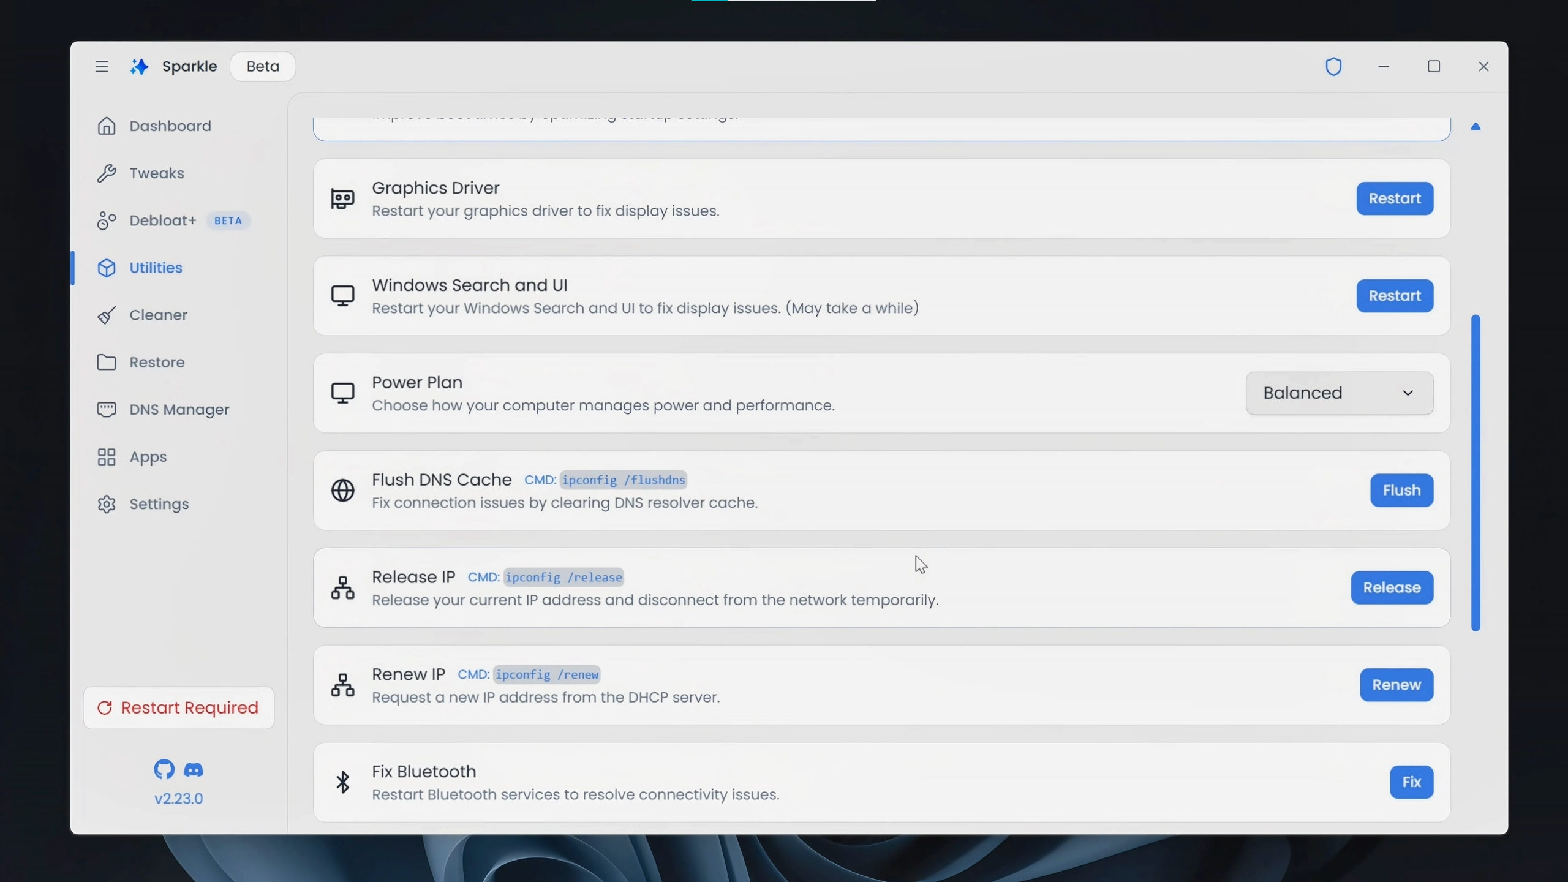Click the Sparkle star logo
1568x882 pixels.
[x=140, y=66]
